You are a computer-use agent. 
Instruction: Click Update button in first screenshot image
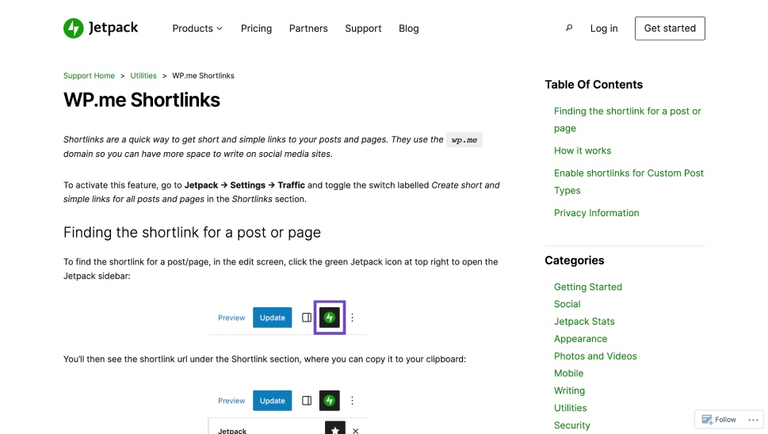pos(273,318)
